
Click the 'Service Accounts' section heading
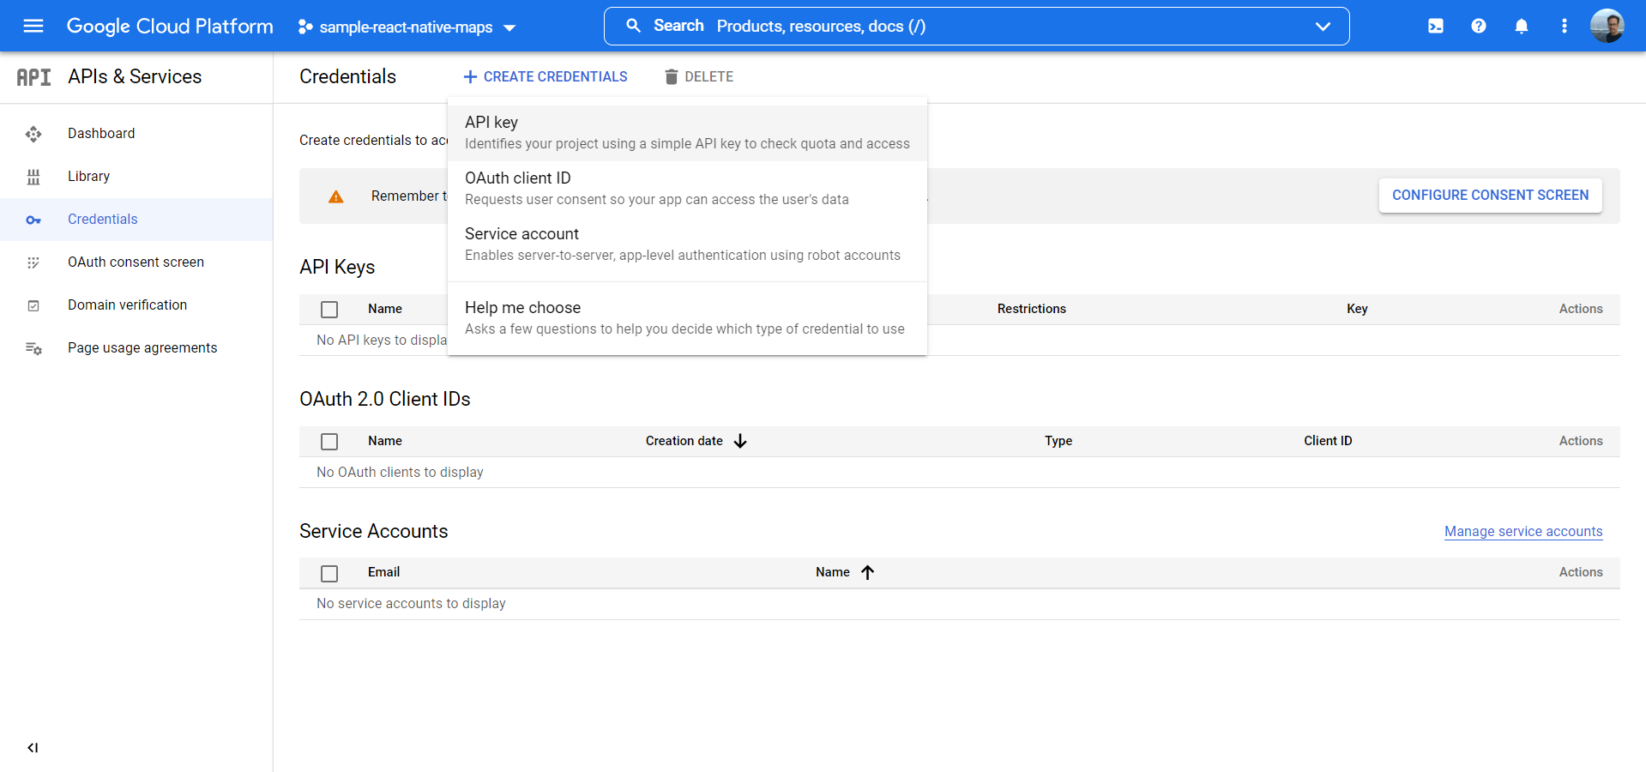pyautogui.click(x=373, y=532)
